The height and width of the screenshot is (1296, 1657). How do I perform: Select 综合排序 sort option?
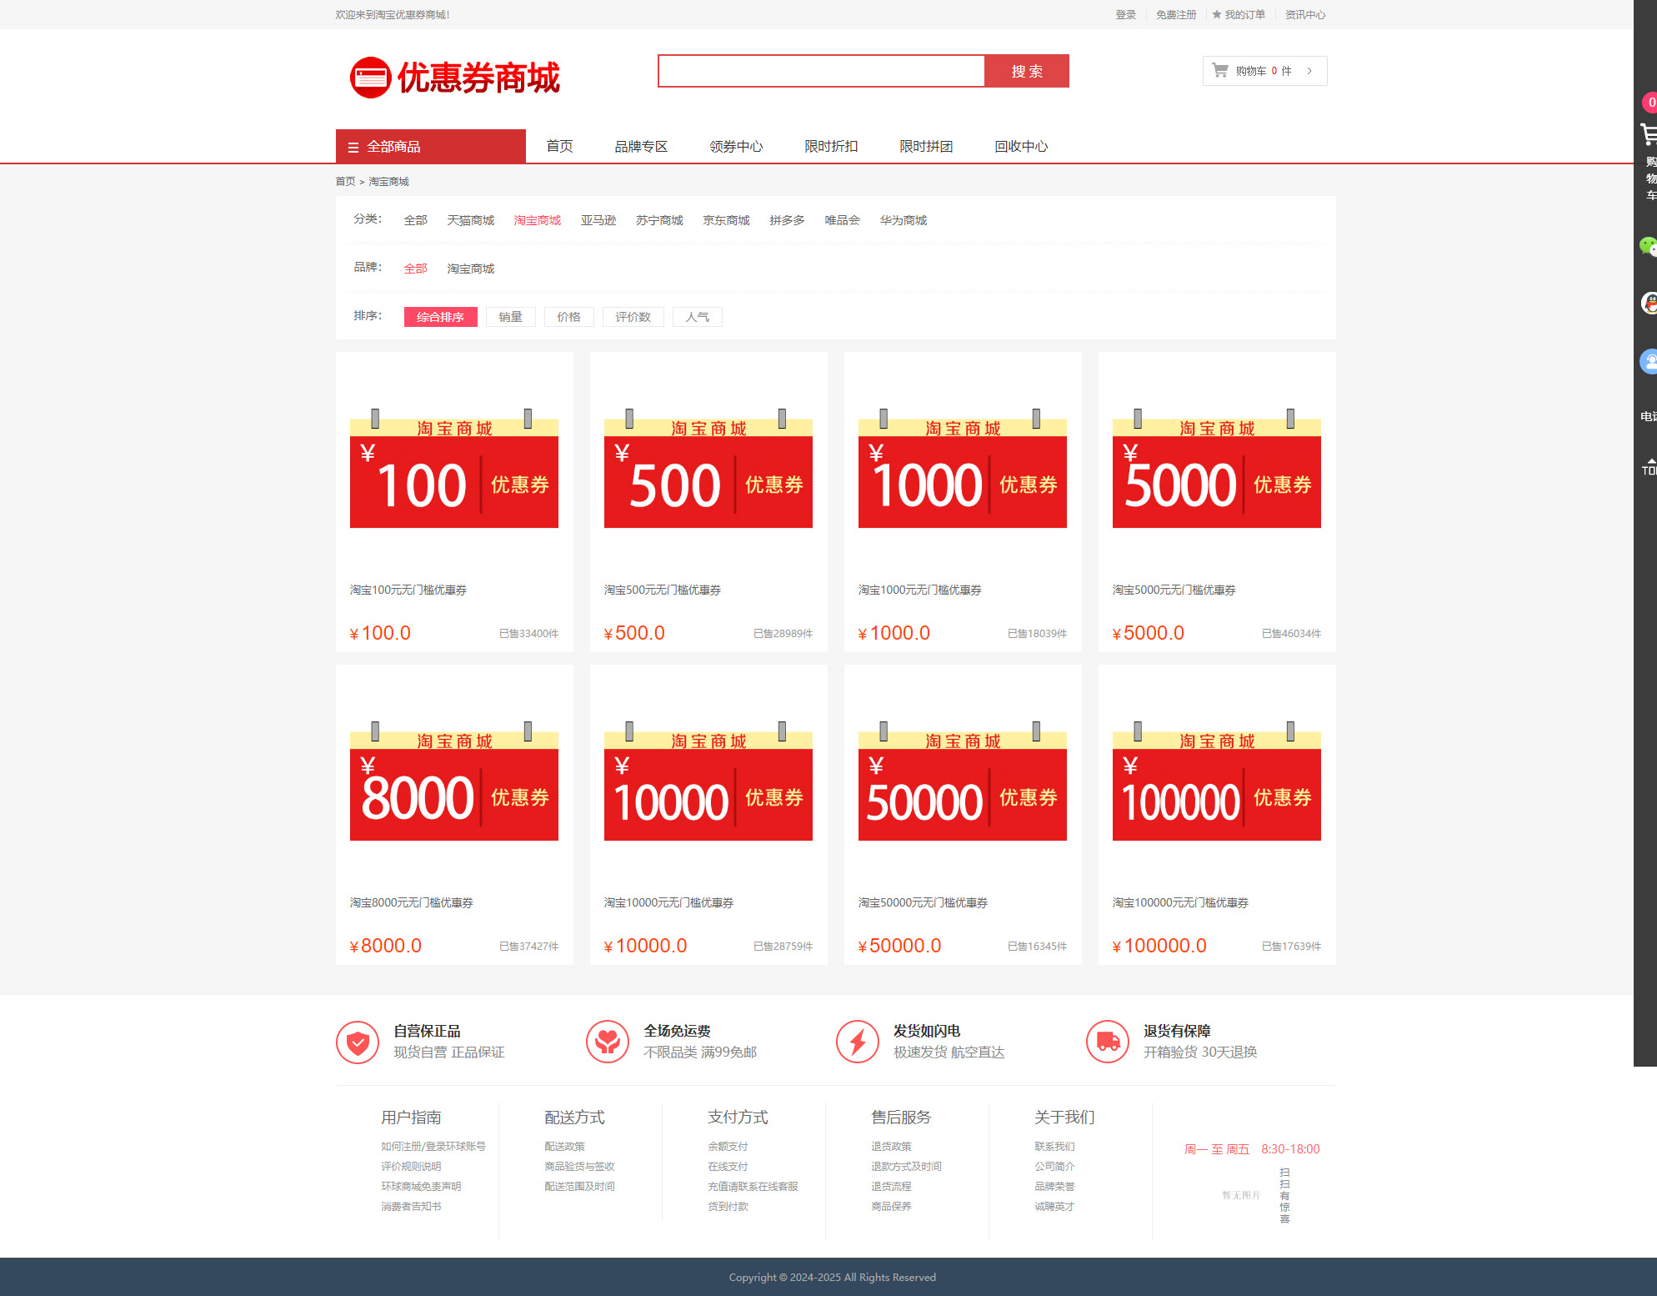[440, 317]
